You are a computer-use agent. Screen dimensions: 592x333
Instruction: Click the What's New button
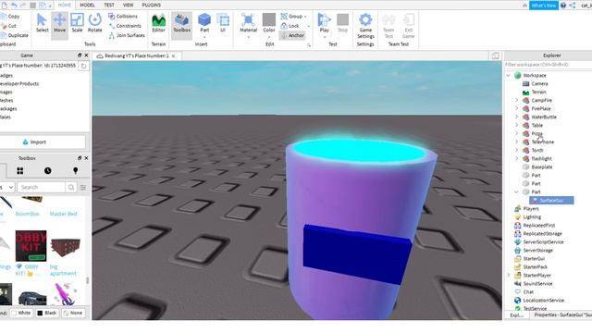click(x=544, y=6)
